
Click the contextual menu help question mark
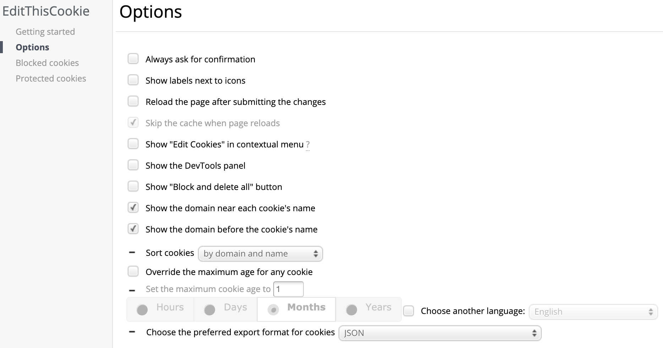click(x=307, y=145)
